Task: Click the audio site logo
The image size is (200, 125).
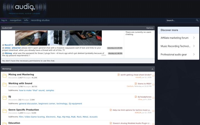Action: click(x=24, y=8)
